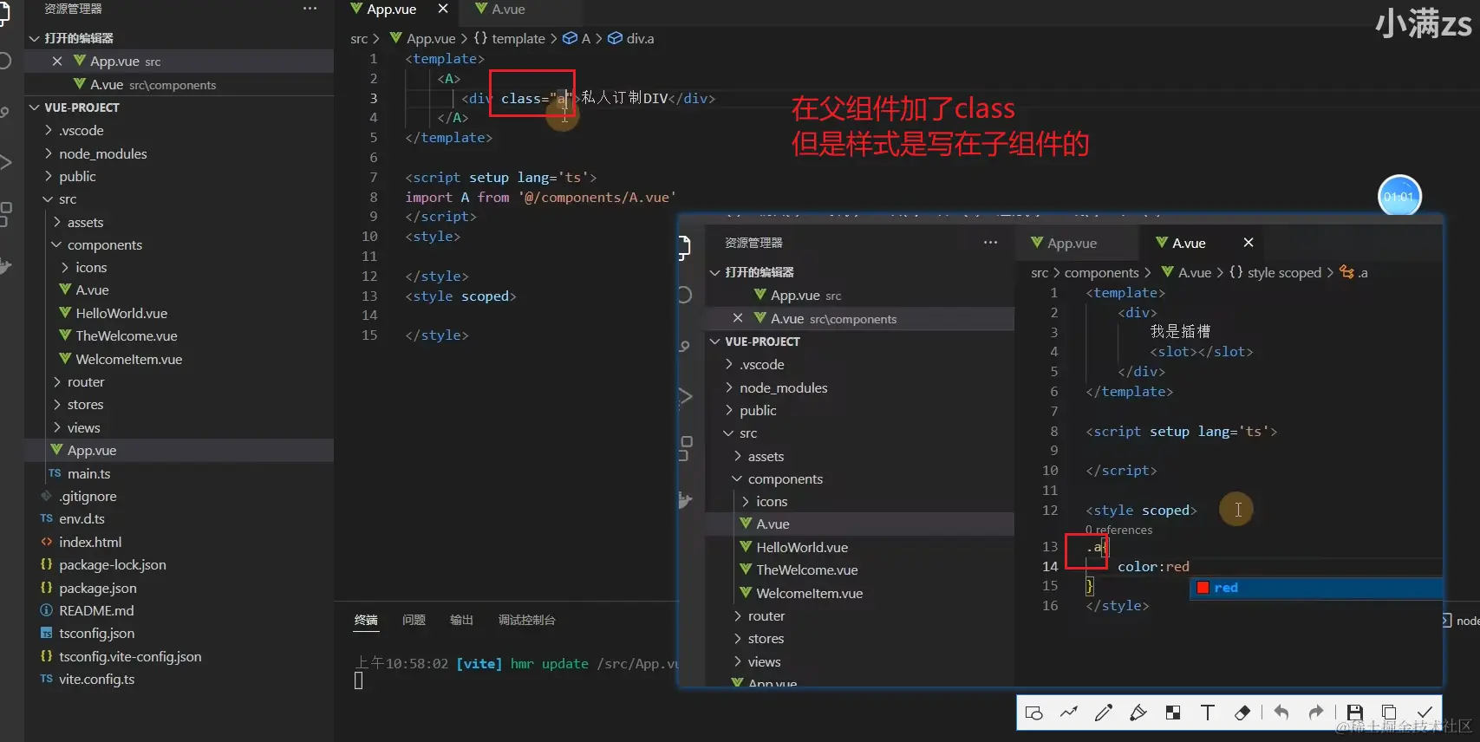
Task: Undo the last annotation
Action: pos(1281,713)
